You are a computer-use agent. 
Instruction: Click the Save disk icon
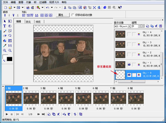click(x=19, y=7)
